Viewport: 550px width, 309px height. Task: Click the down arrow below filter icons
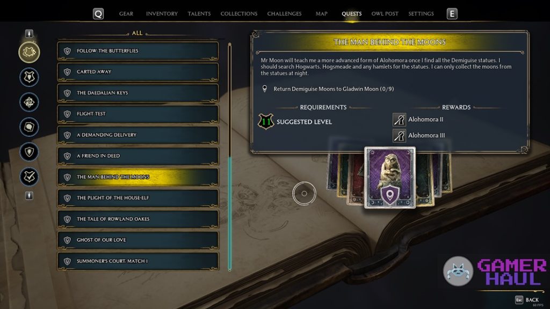point(29,195)
